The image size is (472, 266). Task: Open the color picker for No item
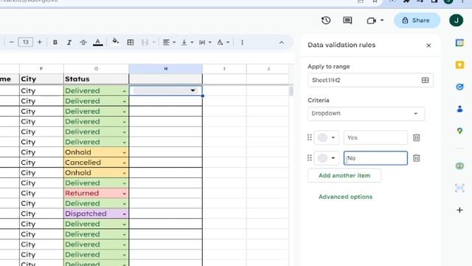point(327,158)
